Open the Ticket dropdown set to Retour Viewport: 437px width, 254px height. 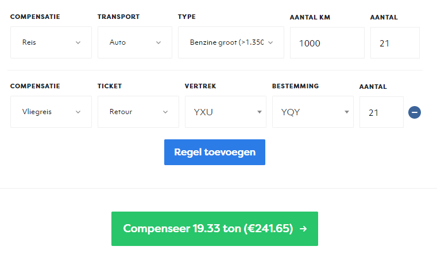(138, 112)
